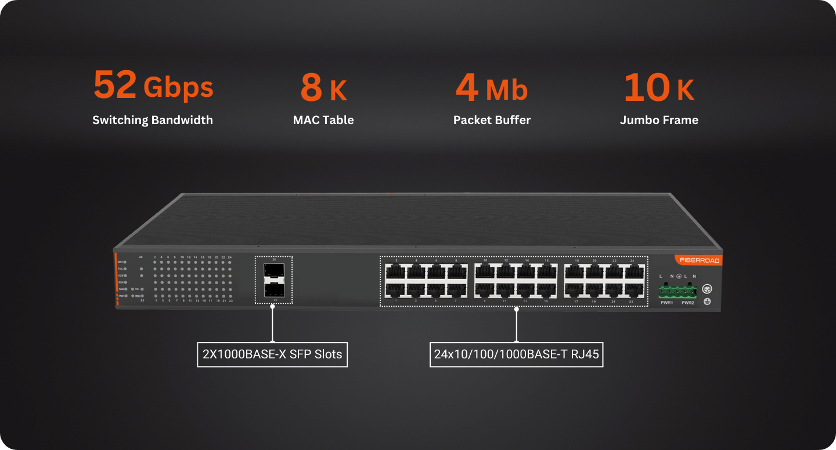Click the 24x10/100/1000BASE-T RJ45 label
836x450 pixels.
tap(516, 354)
